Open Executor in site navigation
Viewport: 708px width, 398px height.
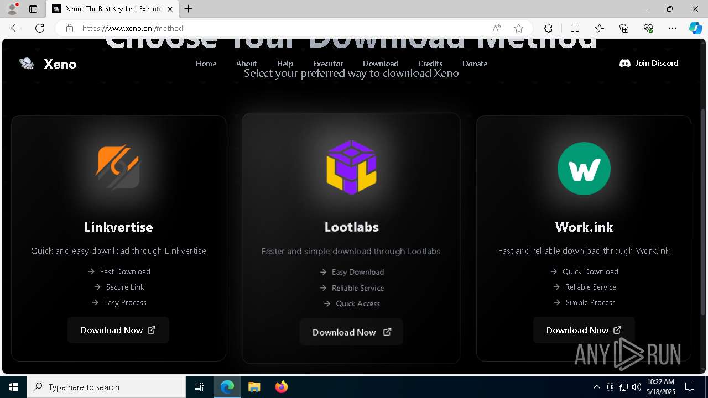(x=328, y=64)
